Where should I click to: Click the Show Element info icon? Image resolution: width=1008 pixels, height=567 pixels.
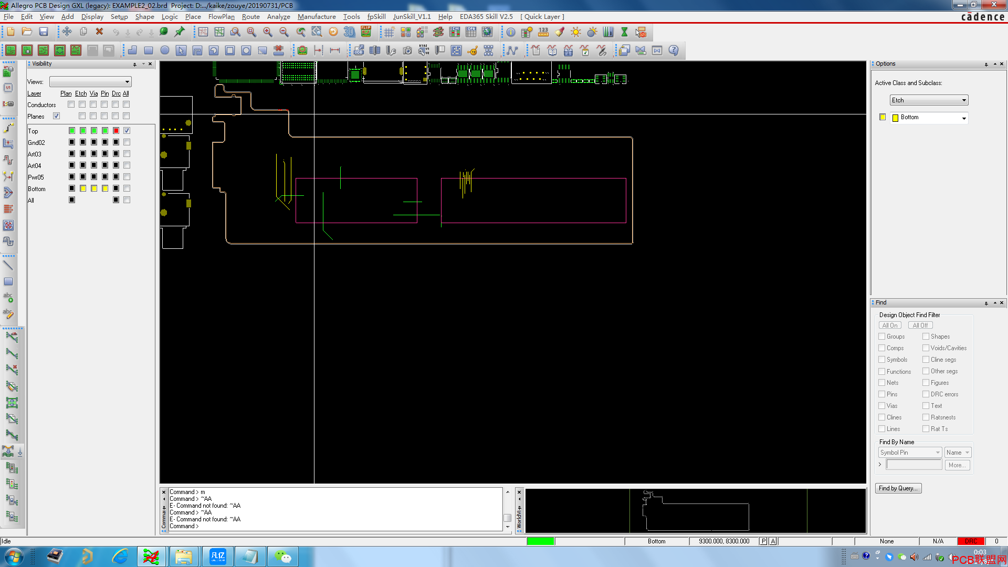[510, 32]
